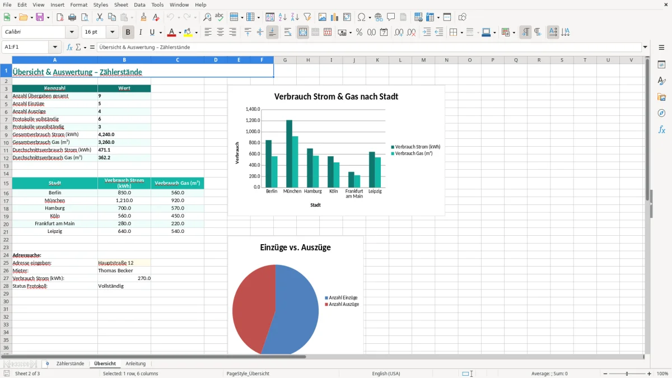Click the Delete Decimal Place icon
672x378 pixels.
pos(412,32)
